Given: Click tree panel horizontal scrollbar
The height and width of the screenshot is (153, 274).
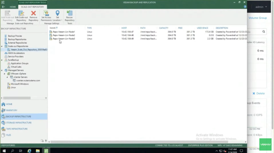Looking at the screenshot, I should point(17,98).
